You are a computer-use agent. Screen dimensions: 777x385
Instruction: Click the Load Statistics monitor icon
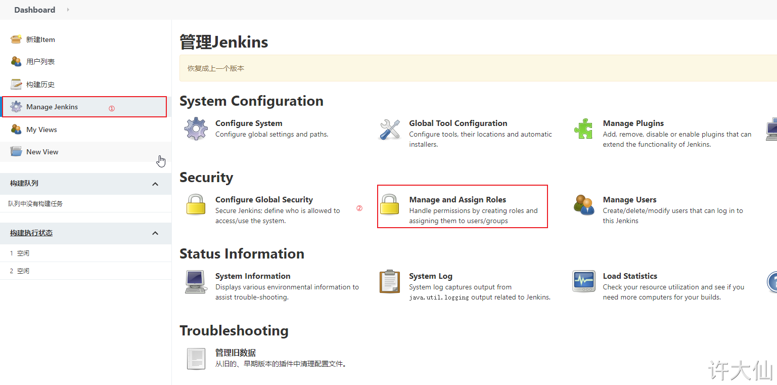(583, 282)
